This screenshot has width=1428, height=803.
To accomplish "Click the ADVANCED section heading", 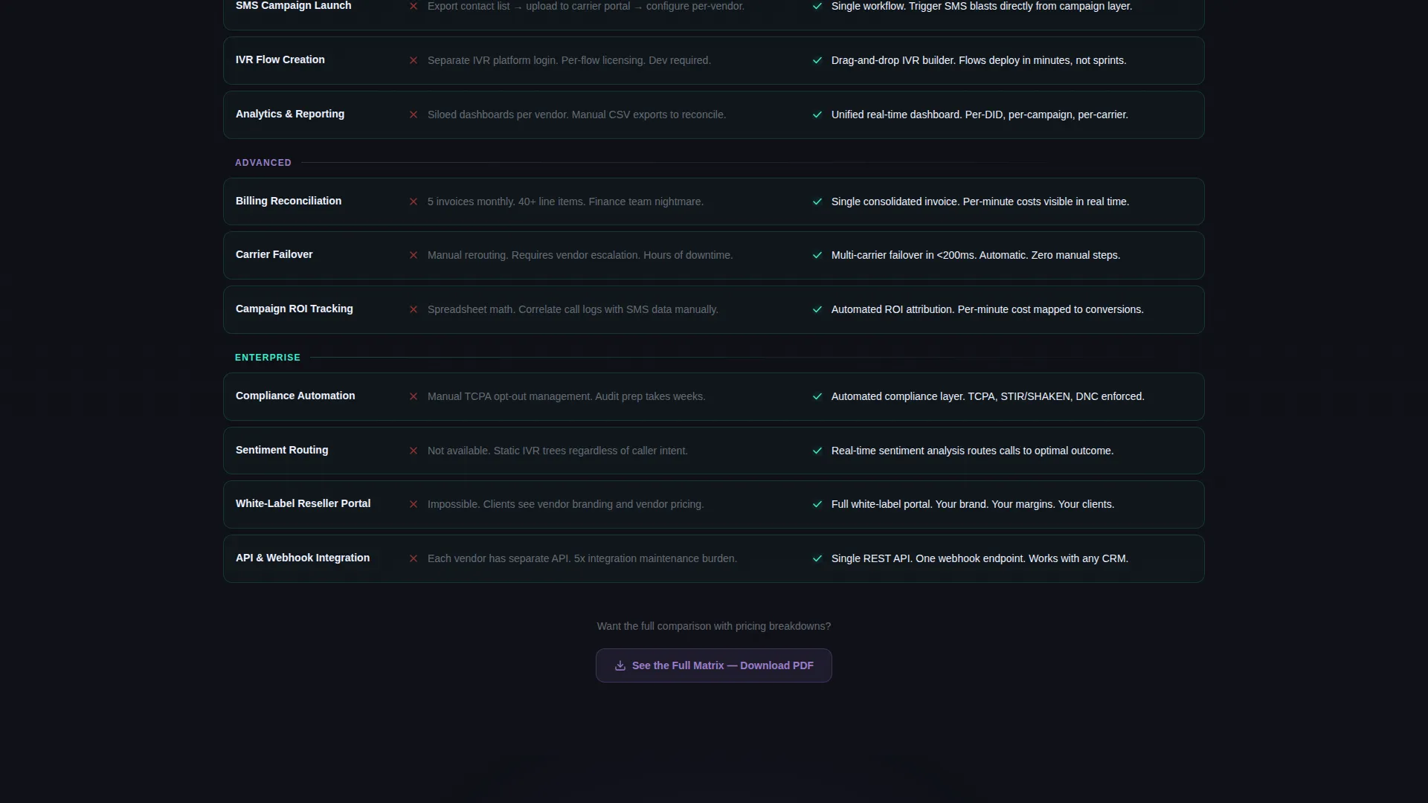I will click(x=263, y=163).
